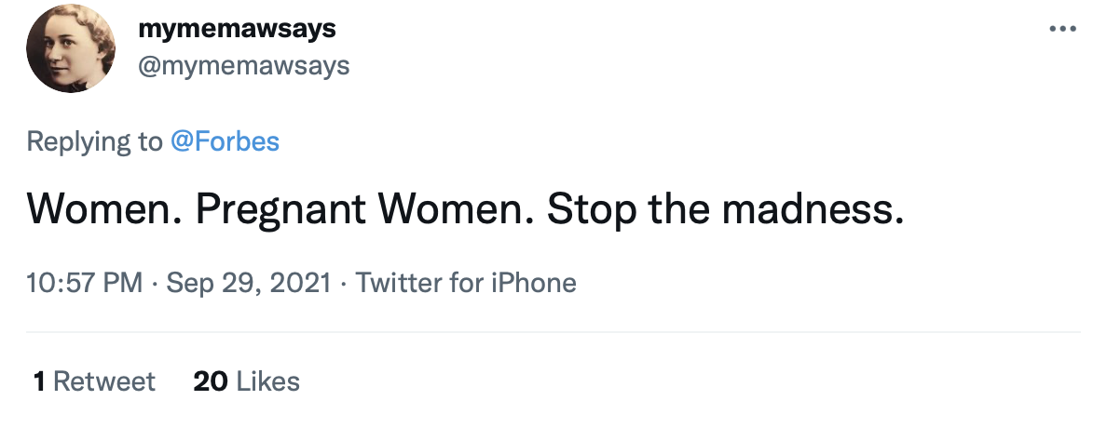Open the mymemawsays display name profile

[237, 29]
